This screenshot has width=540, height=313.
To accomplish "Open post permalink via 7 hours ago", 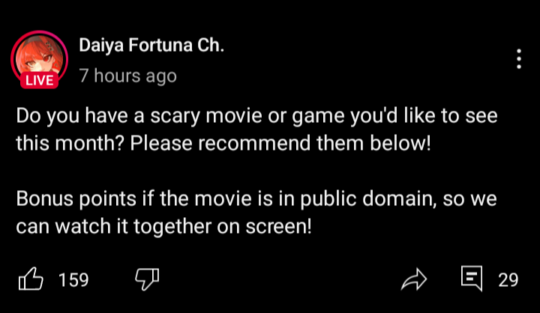I will click(127, 76).
